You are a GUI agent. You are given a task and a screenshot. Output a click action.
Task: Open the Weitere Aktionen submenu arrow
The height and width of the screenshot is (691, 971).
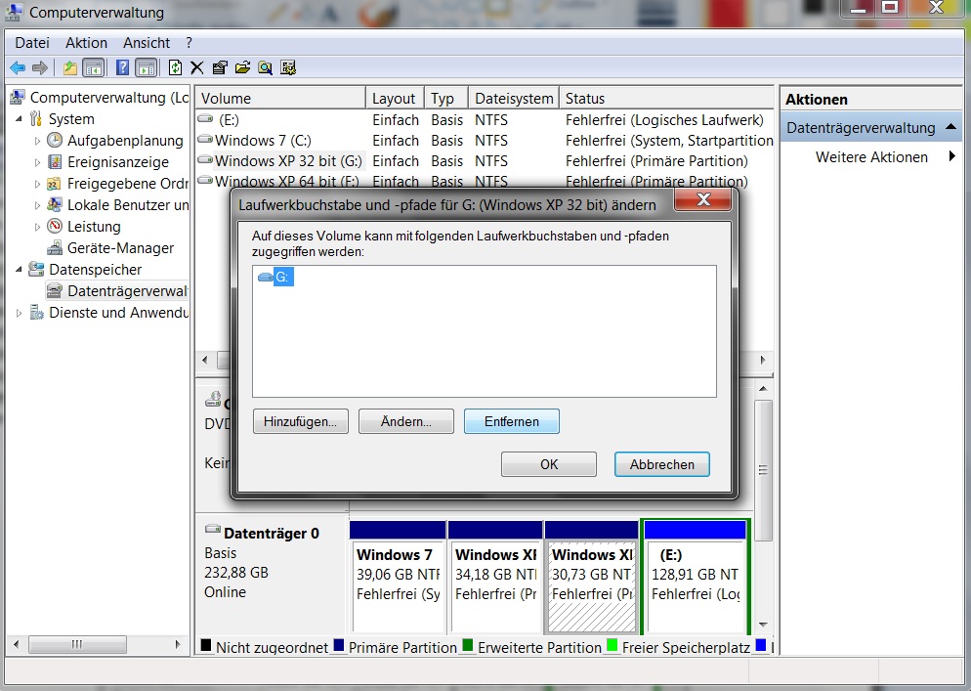point(952,156)
